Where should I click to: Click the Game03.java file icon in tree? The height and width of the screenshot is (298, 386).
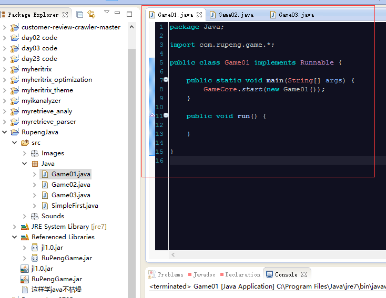point(45,195)
